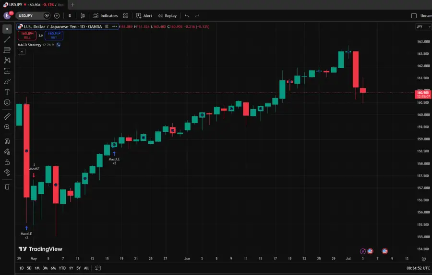Viewport: 432px width, 275px height.
Task: Set the range to 1Y
Action: (x=71, y=268)
